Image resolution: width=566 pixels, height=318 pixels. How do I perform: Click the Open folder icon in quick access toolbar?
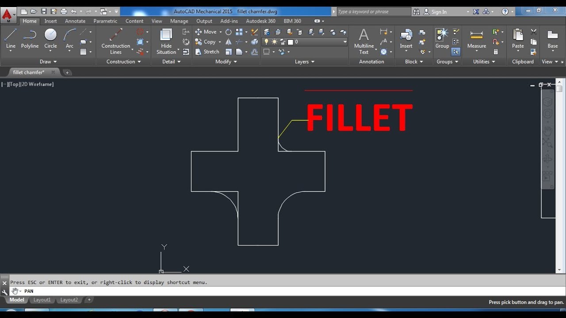coord(34,11)
